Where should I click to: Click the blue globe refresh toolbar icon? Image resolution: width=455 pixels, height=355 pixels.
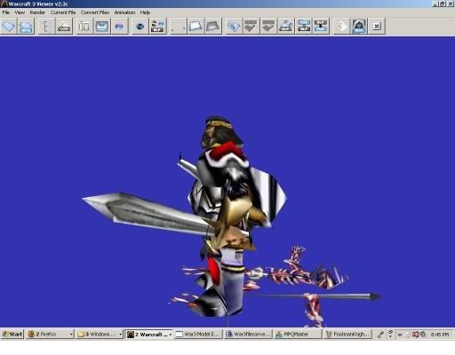(x=140, y=26)
